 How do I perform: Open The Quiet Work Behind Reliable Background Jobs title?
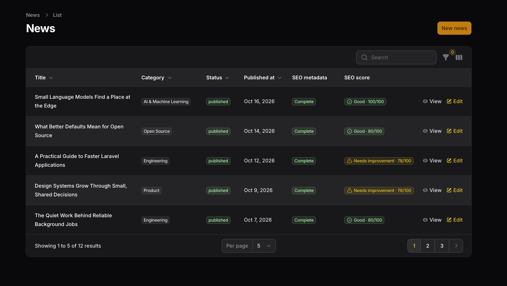click(x=73, y=220)
